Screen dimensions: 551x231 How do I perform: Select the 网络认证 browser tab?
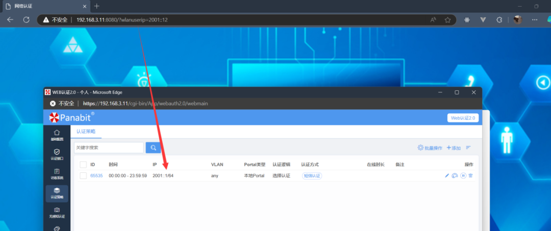tap(46, 6)
